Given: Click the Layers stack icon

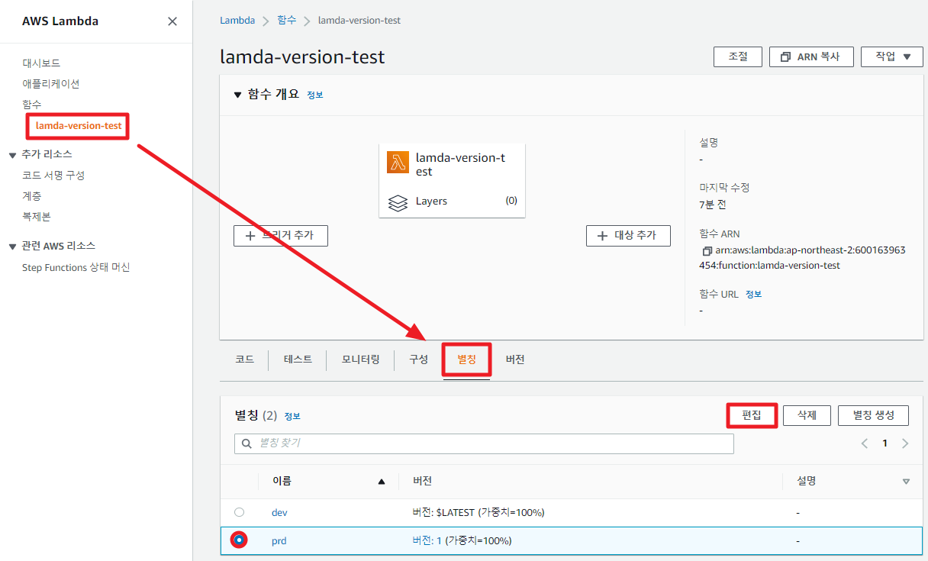Looking at the screenshot, I should 398,203.
